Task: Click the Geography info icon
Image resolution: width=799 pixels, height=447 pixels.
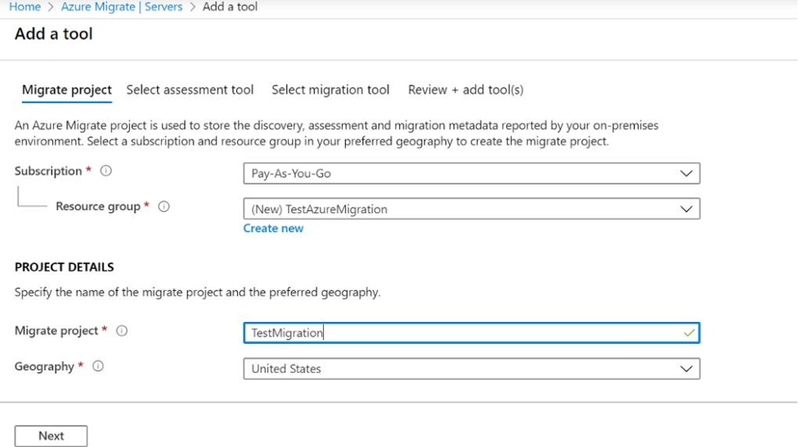Action: [98, 366]
